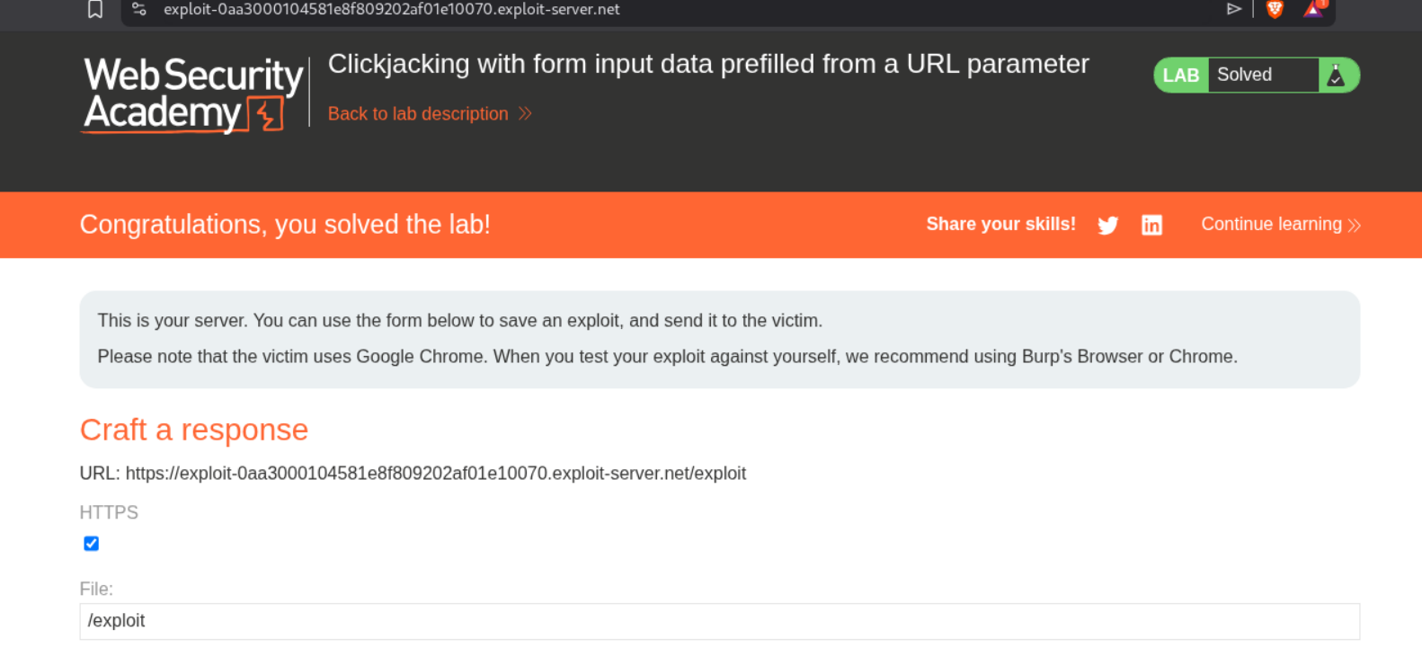Click the chevrons next to Continue learning
The image size is (1422, 648).
[x=1355, y=226]
